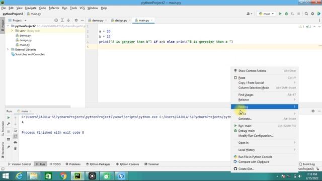Expand External Libraries node
Image resolution: width=322 pixels, height=181 pixels.
pos(8,49)
